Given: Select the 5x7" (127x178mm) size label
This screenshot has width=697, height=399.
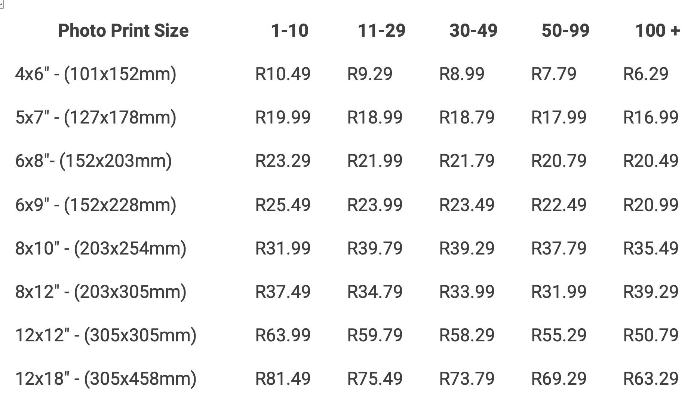Looking at the screenshot, I should 96,118.
